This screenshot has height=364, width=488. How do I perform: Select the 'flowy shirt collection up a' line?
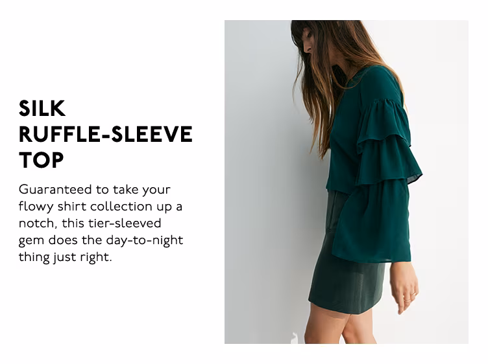(100, 206)
